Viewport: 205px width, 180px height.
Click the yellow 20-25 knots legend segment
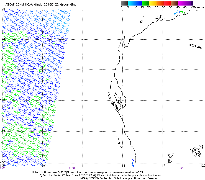tap(153, 3)
